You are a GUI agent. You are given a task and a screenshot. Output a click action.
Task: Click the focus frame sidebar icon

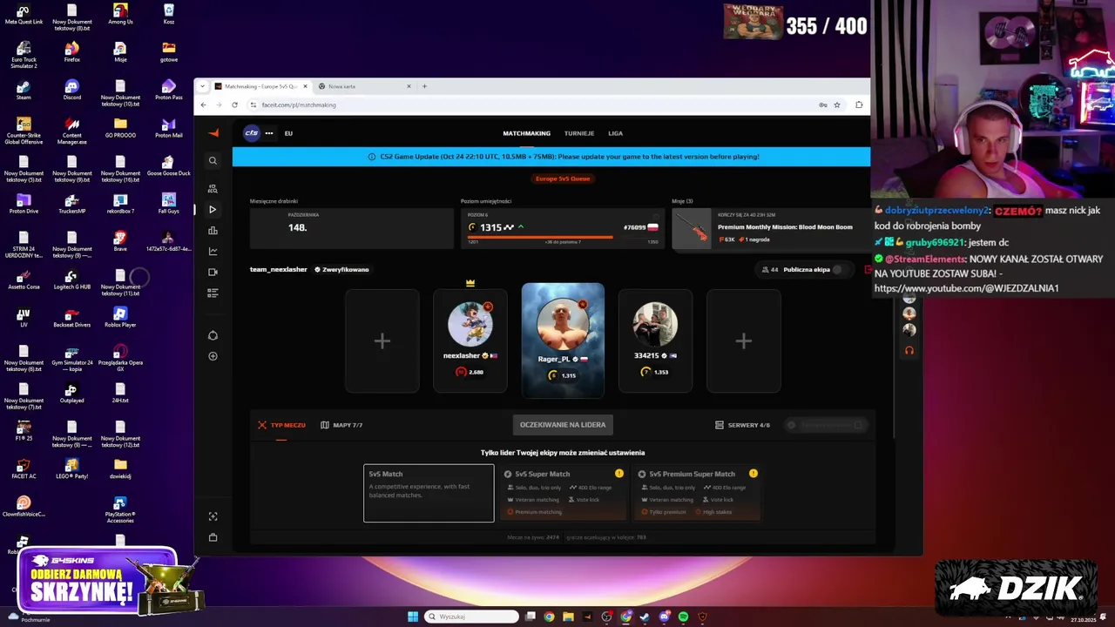pos(213,516)
